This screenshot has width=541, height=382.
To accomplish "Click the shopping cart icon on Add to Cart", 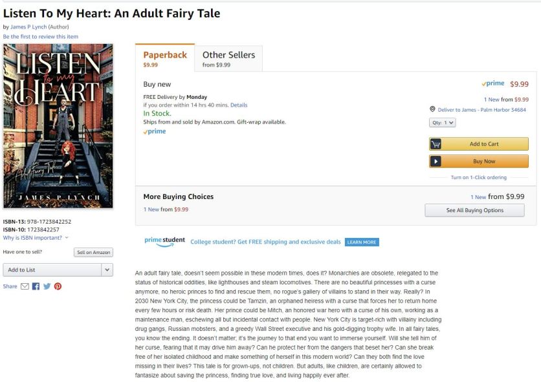I will (436, 143).
